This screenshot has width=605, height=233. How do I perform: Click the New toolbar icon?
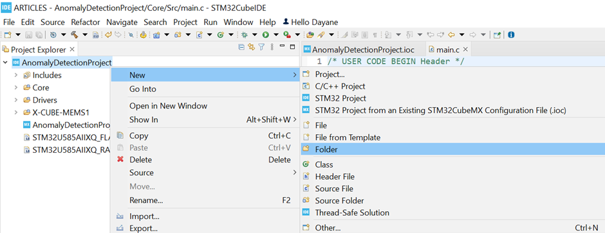pos(8,35)
